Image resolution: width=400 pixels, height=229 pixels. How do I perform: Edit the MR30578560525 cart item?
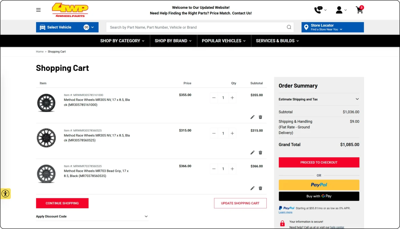click(252, 152)
